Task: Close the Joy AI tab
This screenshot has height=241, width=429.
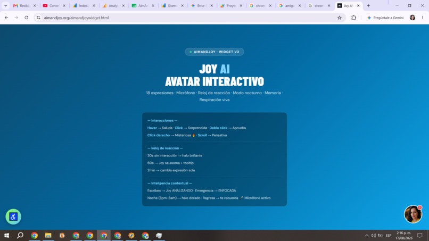Action: click(358, 6)
